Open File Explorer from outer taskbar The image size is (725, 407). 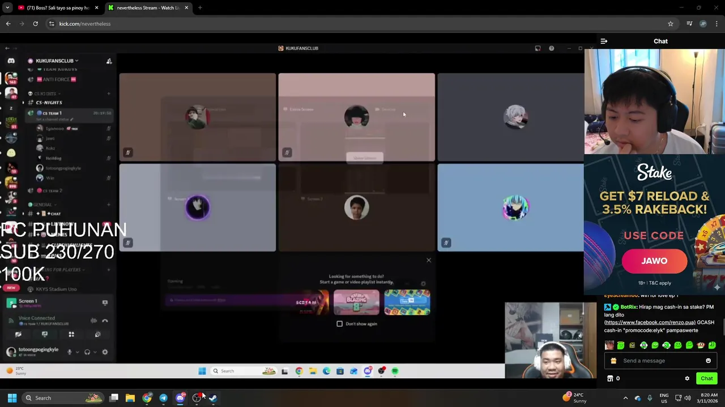click(130, 398)
